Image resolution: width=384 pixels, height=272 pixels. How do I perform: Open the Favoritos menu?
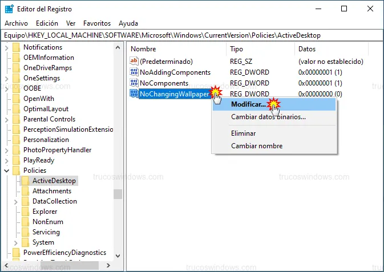click(96, 23)
